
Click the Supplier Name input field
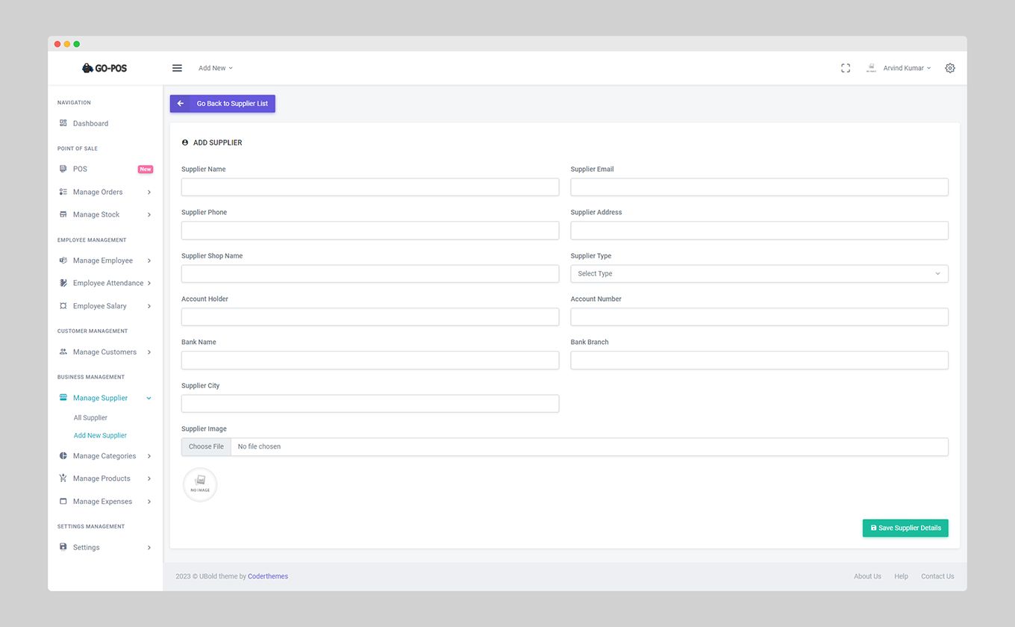(x=370, y=187)
